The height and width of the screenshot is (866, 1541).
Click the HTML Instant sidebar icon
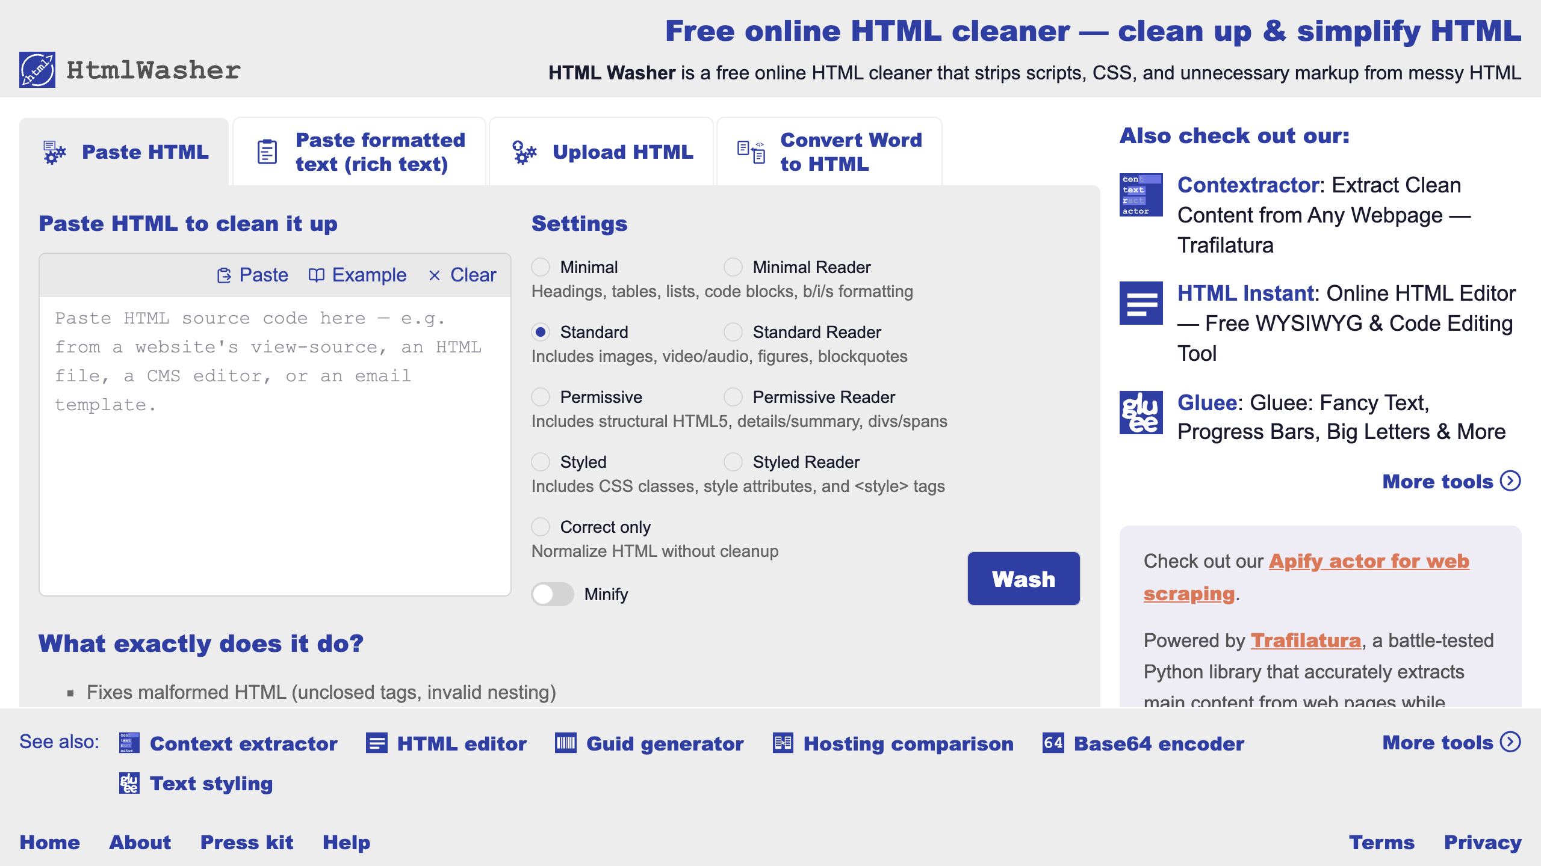click(1141, 303)
